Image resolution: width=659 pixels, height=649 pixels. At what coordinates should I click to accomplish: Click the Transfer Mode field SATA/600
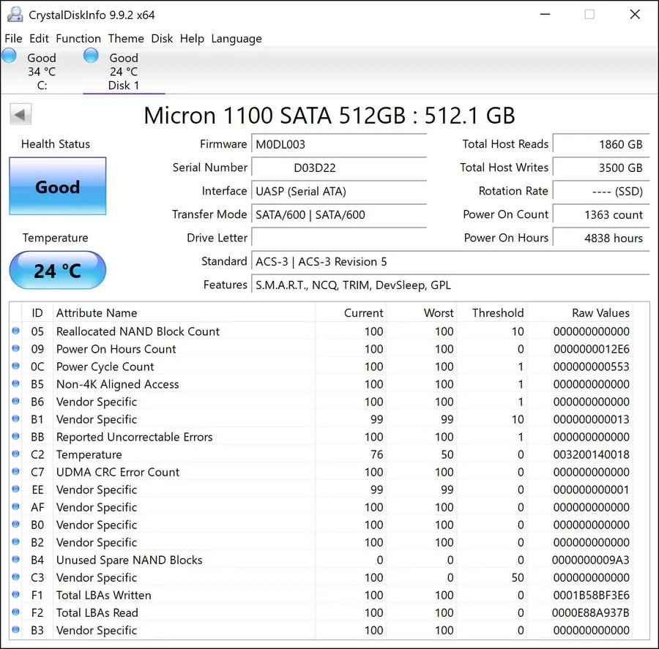click(339, 214)
